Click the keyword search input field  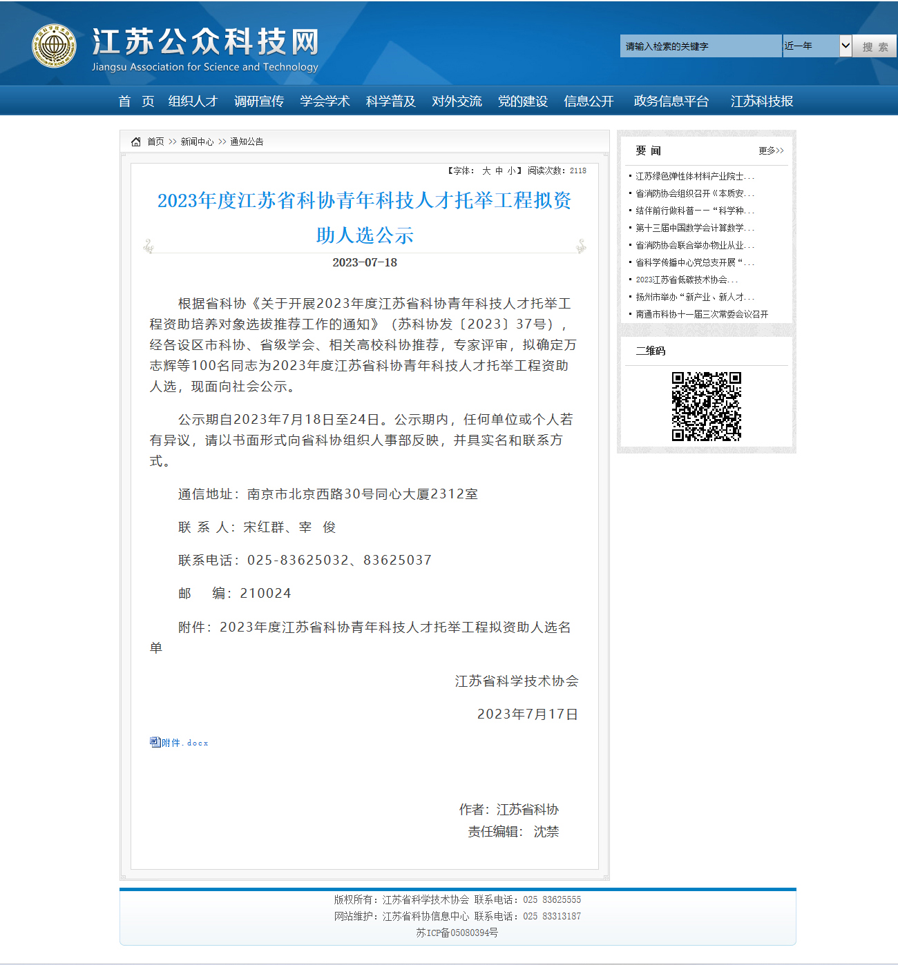[x=701, y=46]
